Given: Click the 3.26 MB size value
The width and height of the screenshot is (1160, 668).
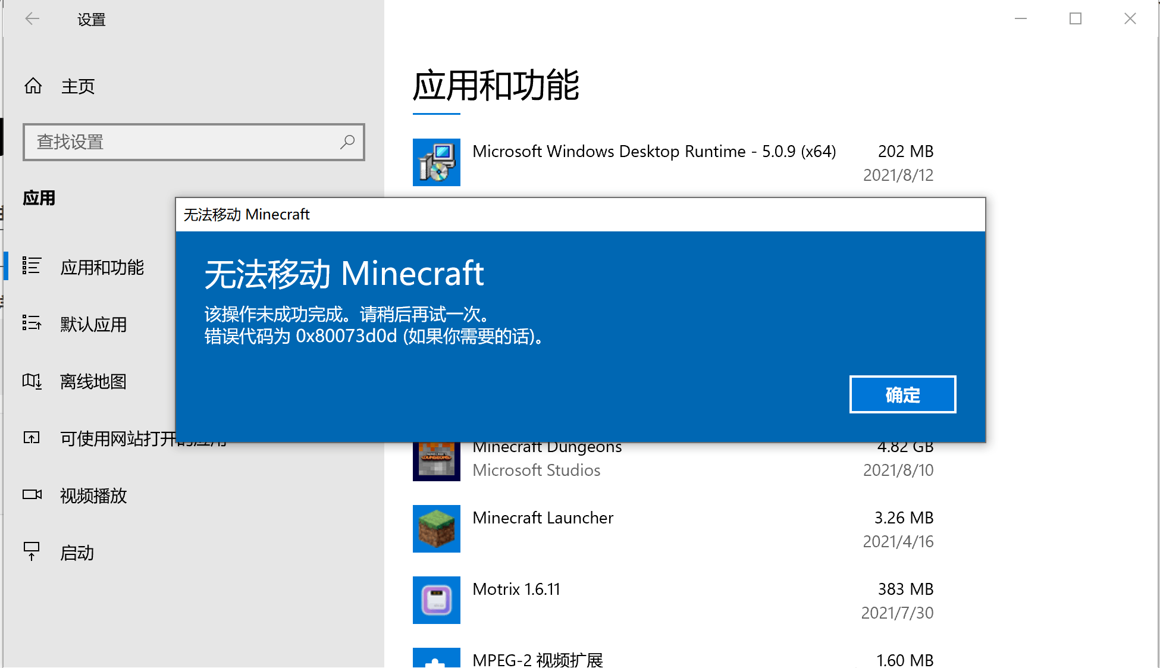Looking at the screenshot, I should (904, 518).
